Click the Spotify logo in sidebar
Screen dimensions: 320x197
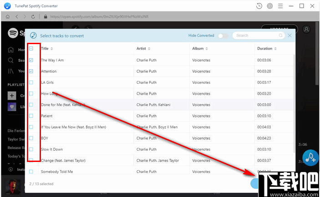tap(13, 33)
